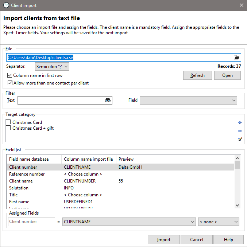Uncheck 'Allow more than one contact per client'
This screenshot has width=247, height=247.
pyautogui.click(x=9, y=83)
